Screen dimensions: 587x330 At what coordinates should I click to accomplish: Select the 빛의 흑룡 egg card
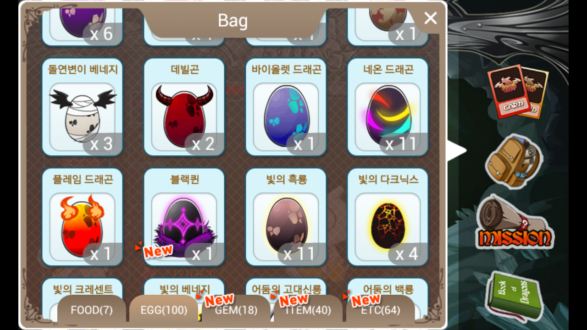click(x=286, y=217)
